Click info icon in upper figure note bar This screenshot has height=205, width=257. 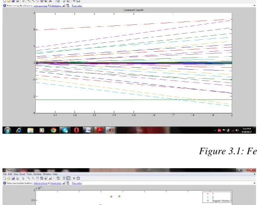pos(4,5)
